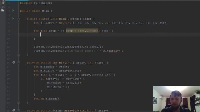Click the number 36 in array initializer
The image size is (200, 112).
click(161, 23)
